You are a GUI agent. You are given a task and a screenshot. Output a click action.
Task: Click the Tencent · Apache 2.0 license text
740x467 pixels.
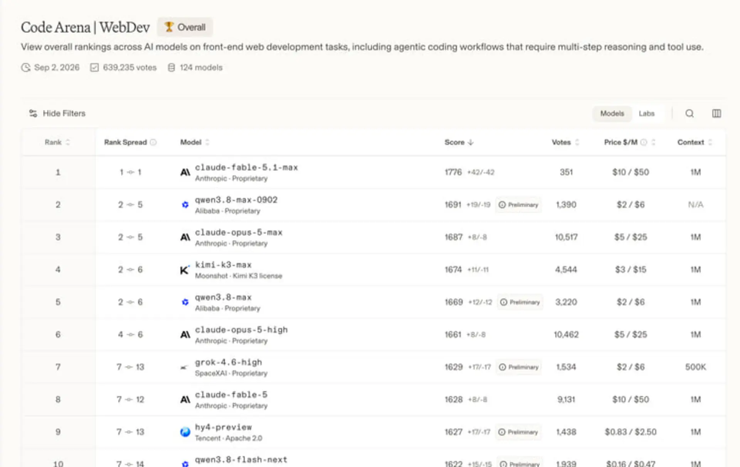(229, 438)
